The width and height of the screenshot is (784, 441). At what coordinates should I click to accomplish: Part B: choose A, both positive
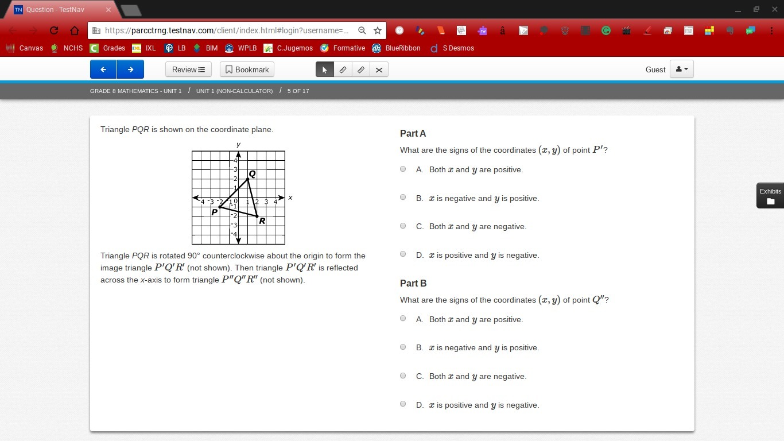point(403,319)
